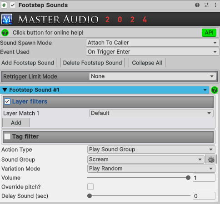Click the Sound Group label
This screenshot has width=220, height=204.
point(18,159)
